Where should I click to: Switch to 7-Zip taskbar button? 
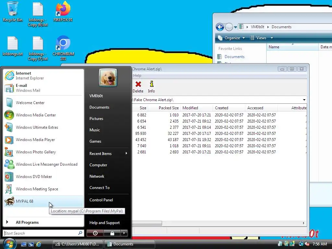(78, 244)
